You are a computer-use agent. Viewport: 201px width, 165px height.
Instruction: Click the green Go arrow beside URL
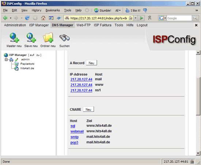141,18
